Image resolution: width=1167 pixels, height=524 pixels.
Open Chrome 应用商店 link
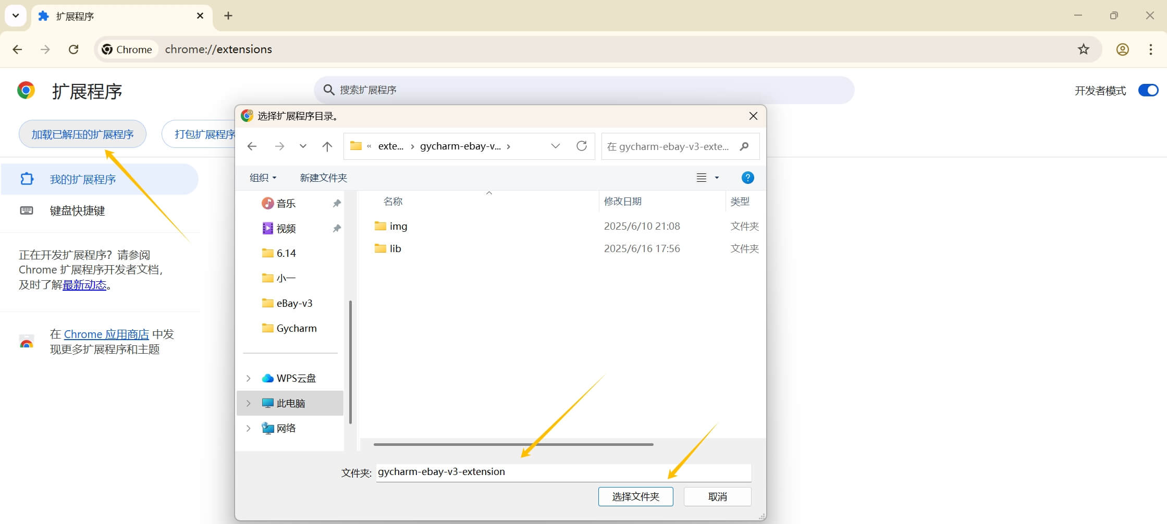(x=106, y=334)
